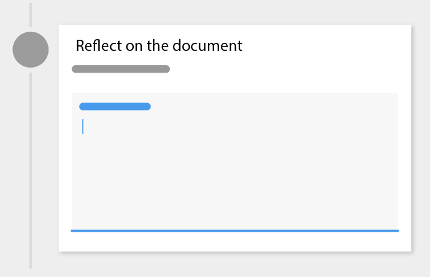430x277 pixels.
Task: Select the "Reflect on the document" heading
Action: pos(159,46)
